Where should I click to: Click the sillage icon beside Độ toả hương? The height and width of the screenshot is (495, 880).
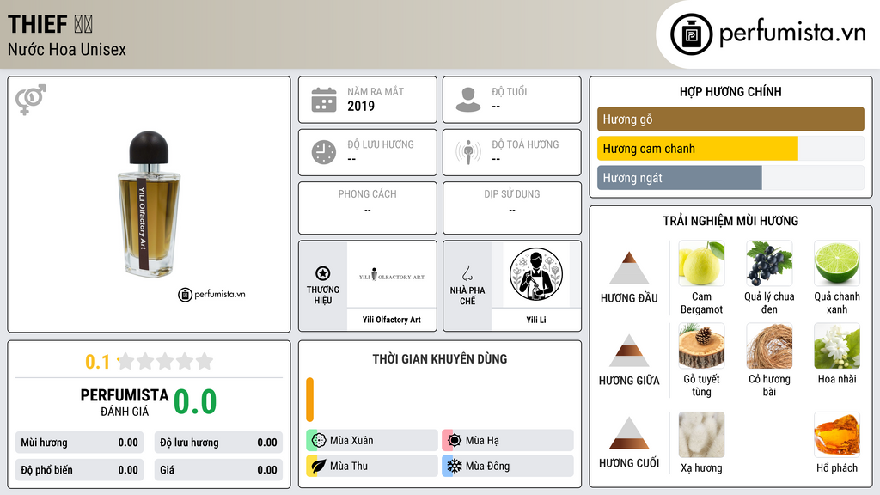tap(468, 152)
